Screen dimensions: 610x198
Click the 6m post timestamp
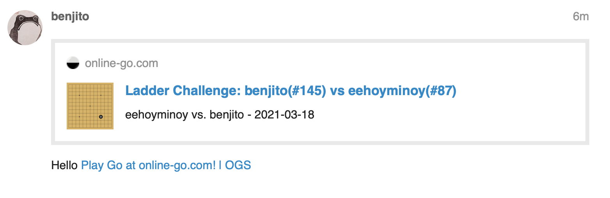coord(581,17)
